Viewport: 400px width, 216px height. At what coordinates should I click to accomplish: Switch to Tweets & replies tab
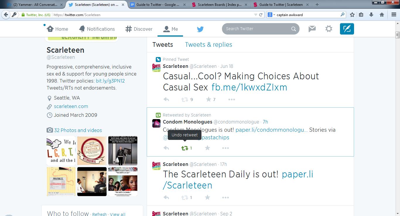click(208, 44)
